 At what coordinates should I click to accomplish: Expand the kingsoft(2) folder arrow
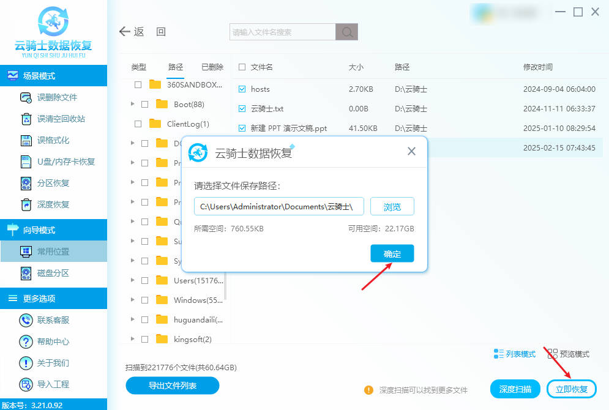coord(133,338)
